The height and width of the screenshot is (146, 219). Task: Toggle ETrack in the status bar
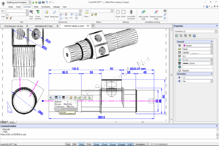coord(104,144)
